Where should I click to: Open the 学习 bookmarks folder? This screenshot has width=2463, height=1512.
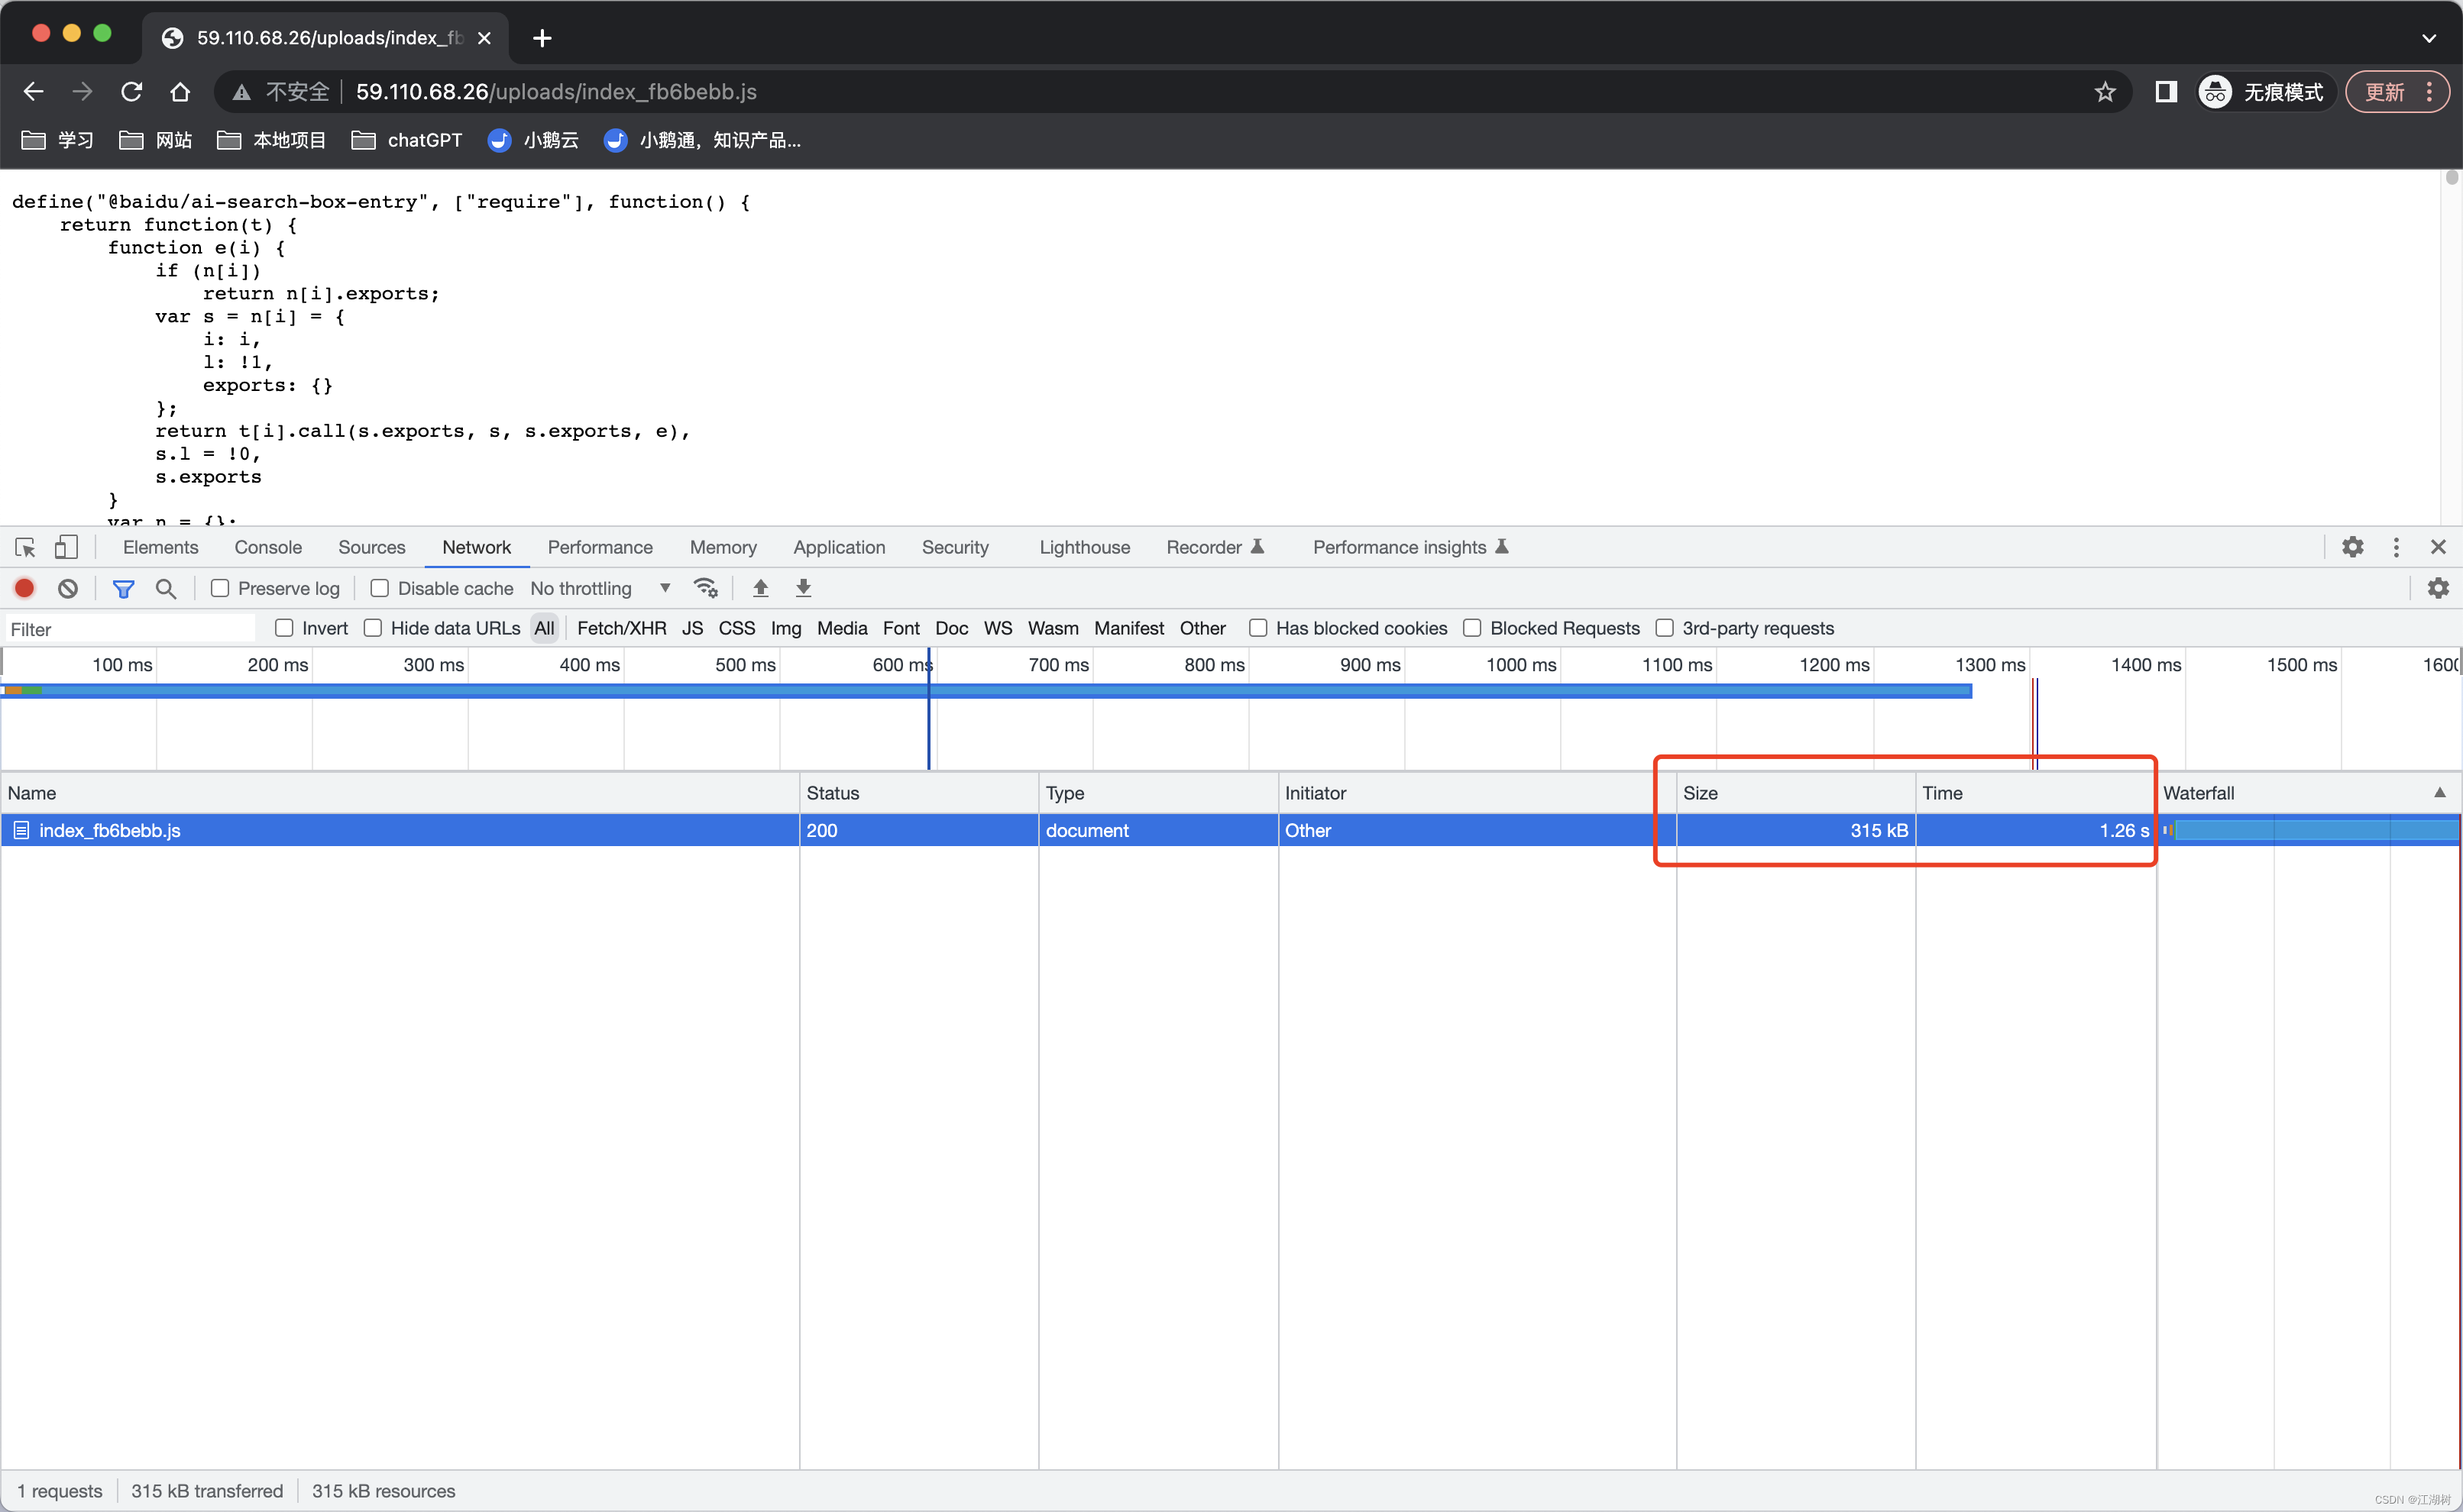pyautogui.click(x=58, y=140)
